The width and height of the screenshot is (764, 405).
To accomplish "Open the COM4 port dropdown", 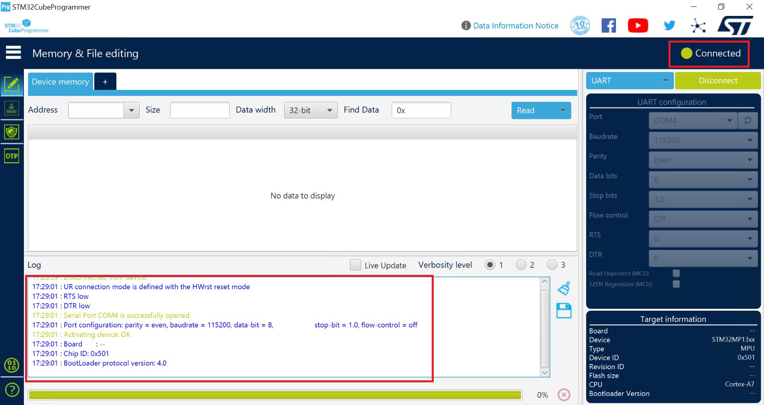I will pyautogui.click(x=693, y=121).
